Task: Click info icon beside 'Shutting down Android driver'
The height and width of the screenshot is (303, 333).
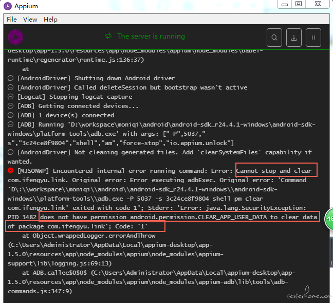Action: [x=10, y=78]
